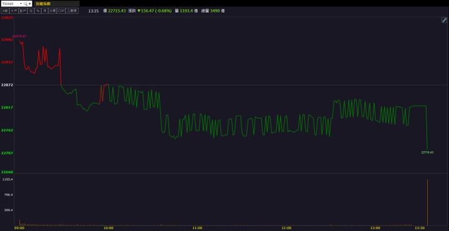Select the K線 chart mode button
This screenshot has height=231, width=449.
pos(5,11)
